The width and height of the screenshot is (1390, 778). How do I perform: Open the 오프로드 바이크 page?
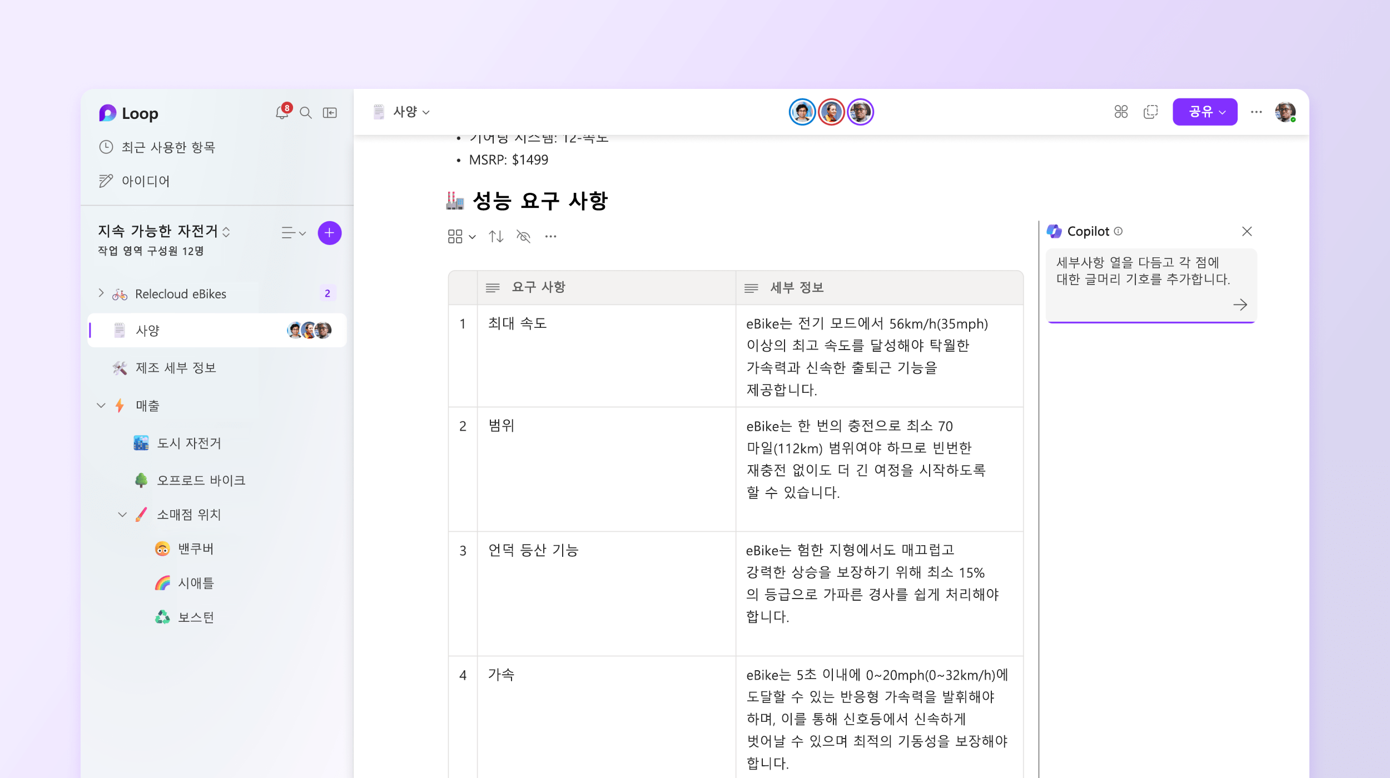tap(201, 480)
